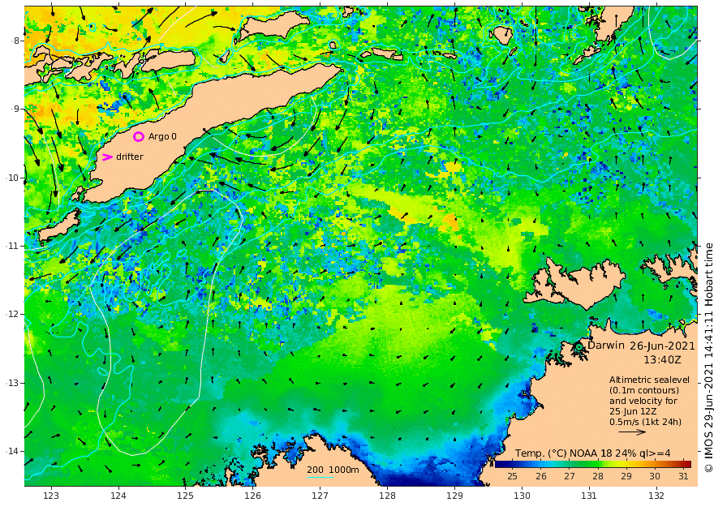
Task: Click latitude axis label -14
Action: 13,451
